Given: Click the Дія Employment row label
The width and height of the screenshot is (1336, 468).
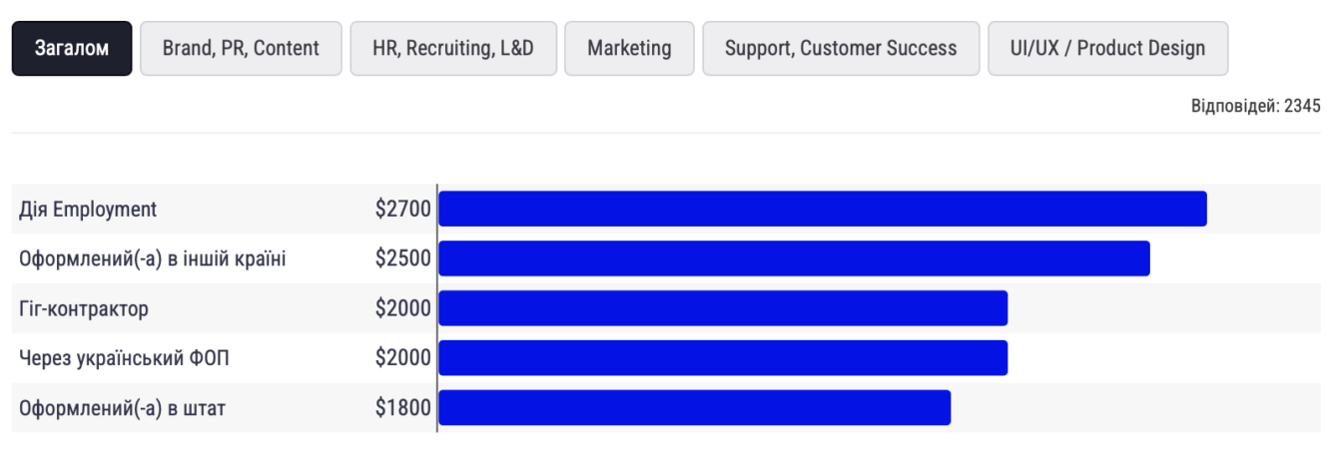Looking at the screenshot, I should click(88, 210).
